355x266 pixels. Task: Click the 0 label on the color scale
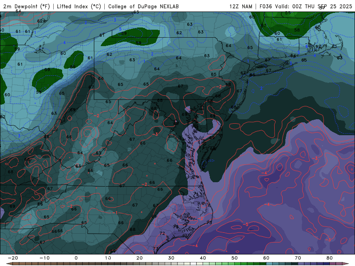click(x=76, y=258)
